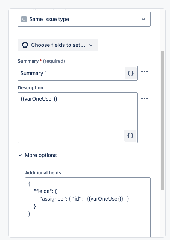Collapse the More options section
This screenshot has width=170, height=240.
point(20,156)
